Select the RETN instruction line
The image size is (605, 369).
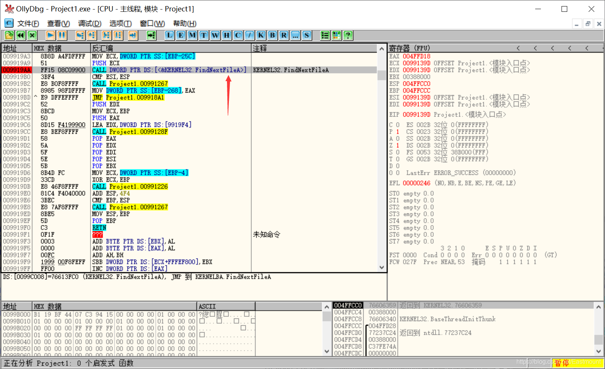click(x=99, y=228)
